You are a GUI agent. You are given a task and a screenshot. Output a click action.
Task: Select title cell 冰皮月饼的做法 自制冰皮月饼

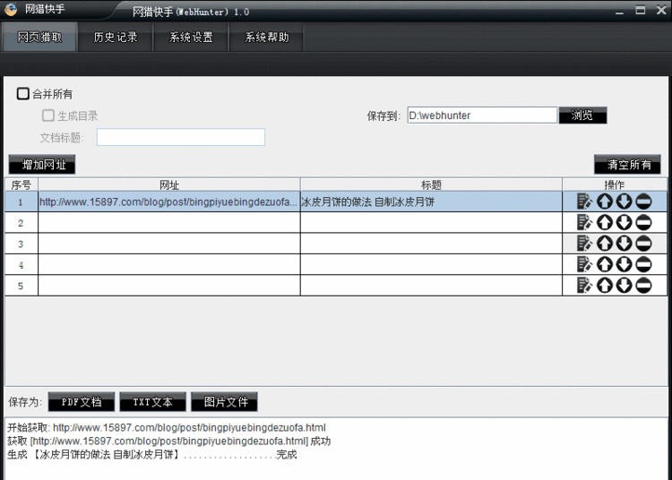pyautogui.click(x=431, y=201)
